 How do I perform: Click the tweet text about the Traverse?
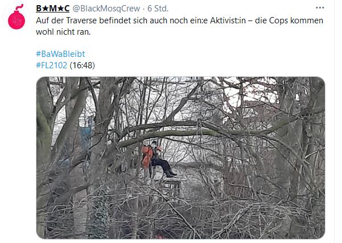(x=179, y=26)
